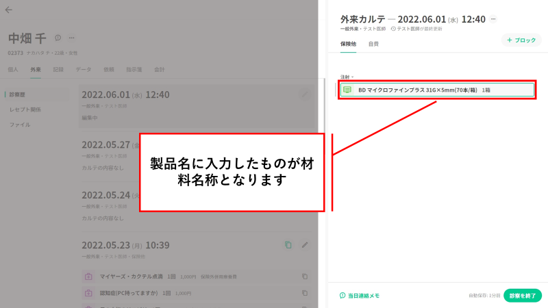Copy the マイヤーズ・カクテル点滴 item
The image size is (548, 308).
(305, 277)
